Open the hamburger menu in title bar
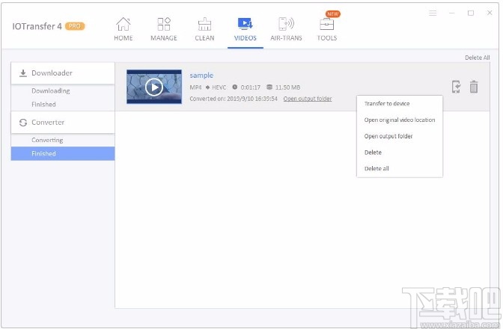The image size is (503, 329). coord(433,13)
